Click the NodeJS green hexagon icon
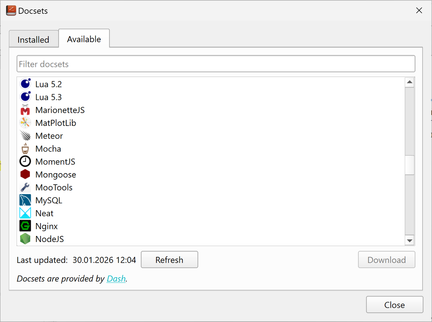432x322 pixels. (25, 239)
